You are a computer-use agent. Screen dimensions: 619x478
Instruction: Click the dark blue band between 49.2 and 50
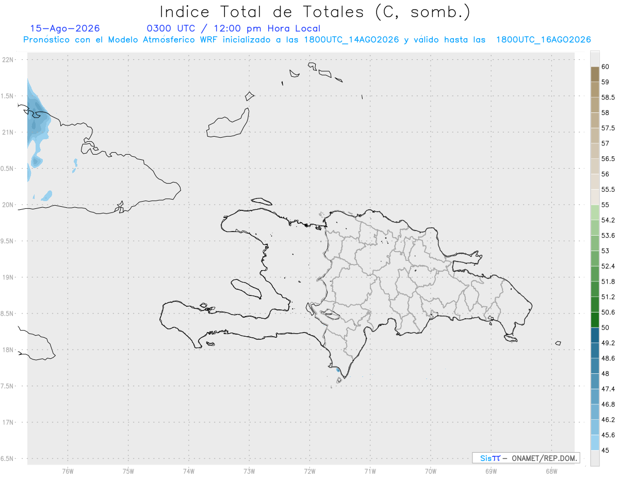[595, 335]
